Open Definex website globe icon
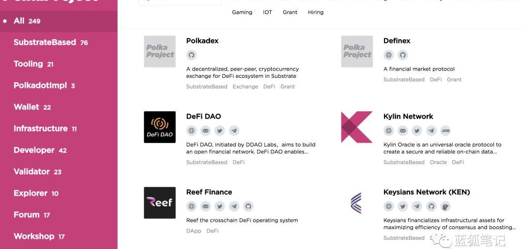523x249 pixels. 388,55
